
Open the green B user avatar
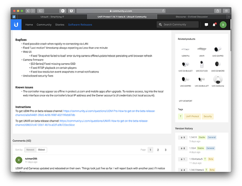[223, 25]
